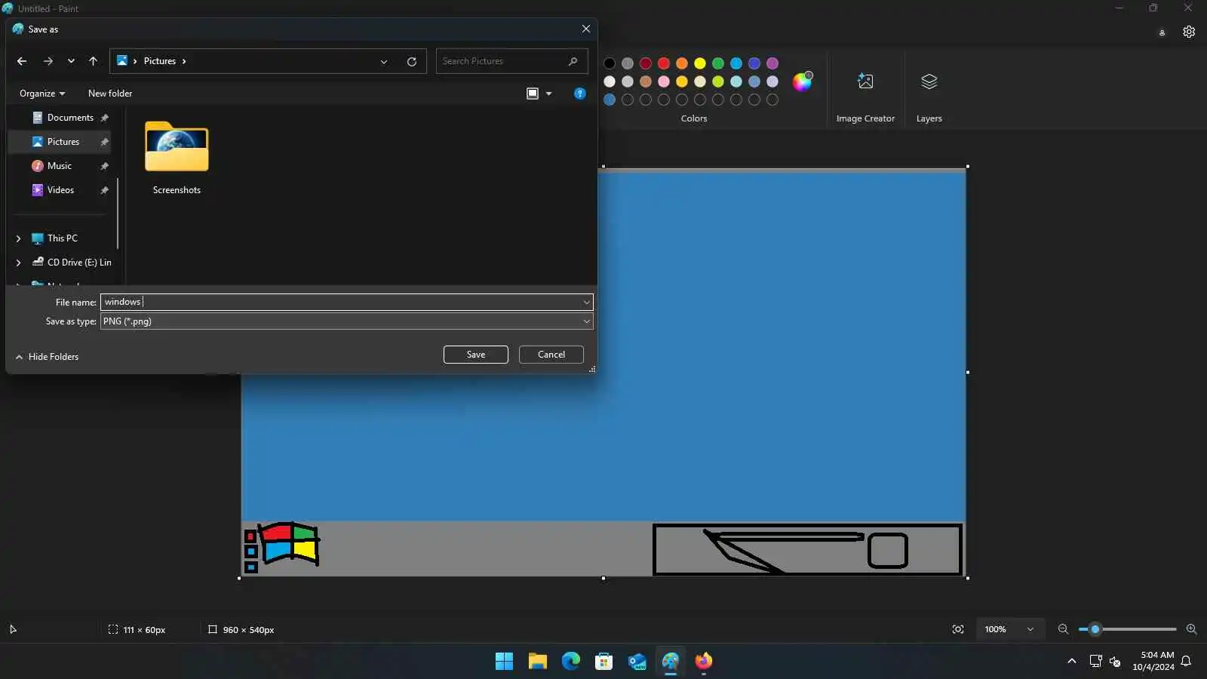
Task: Create a New folder
Action: pyautogui.click(x=110, y=94)
